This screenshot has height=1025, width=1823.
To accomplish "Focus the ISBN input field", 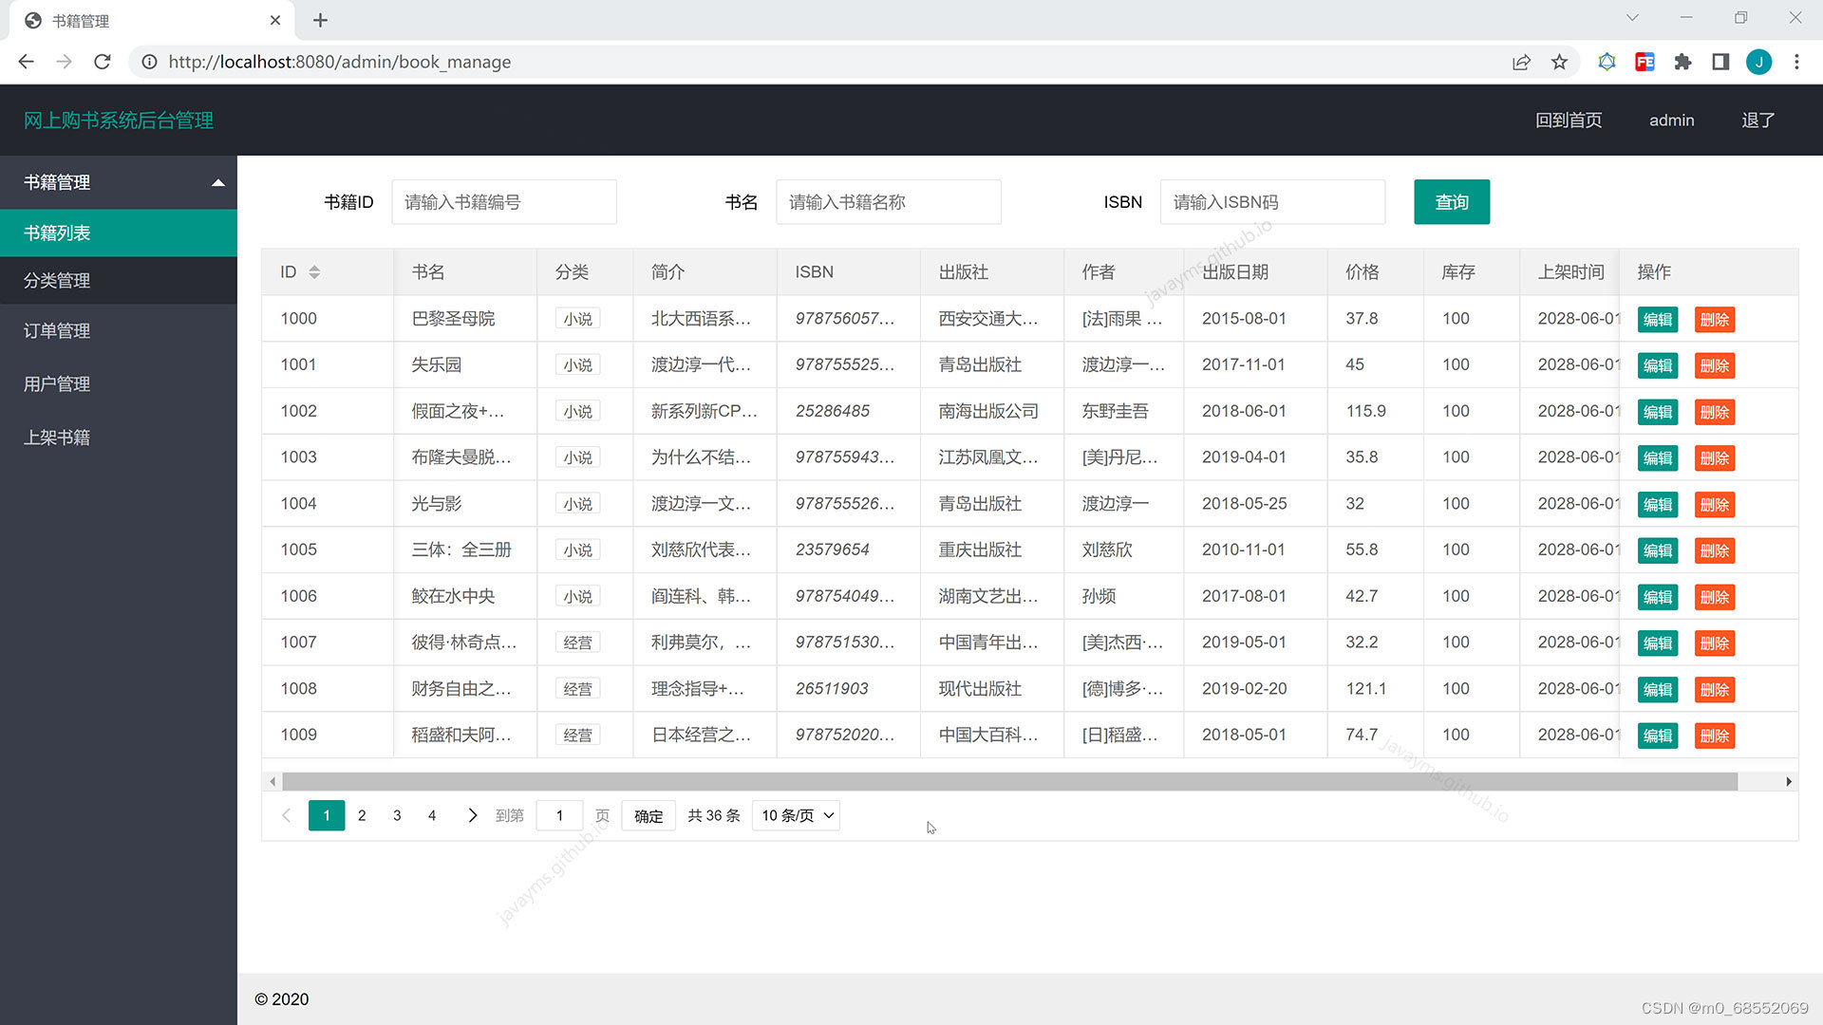I will [1272, 202].
